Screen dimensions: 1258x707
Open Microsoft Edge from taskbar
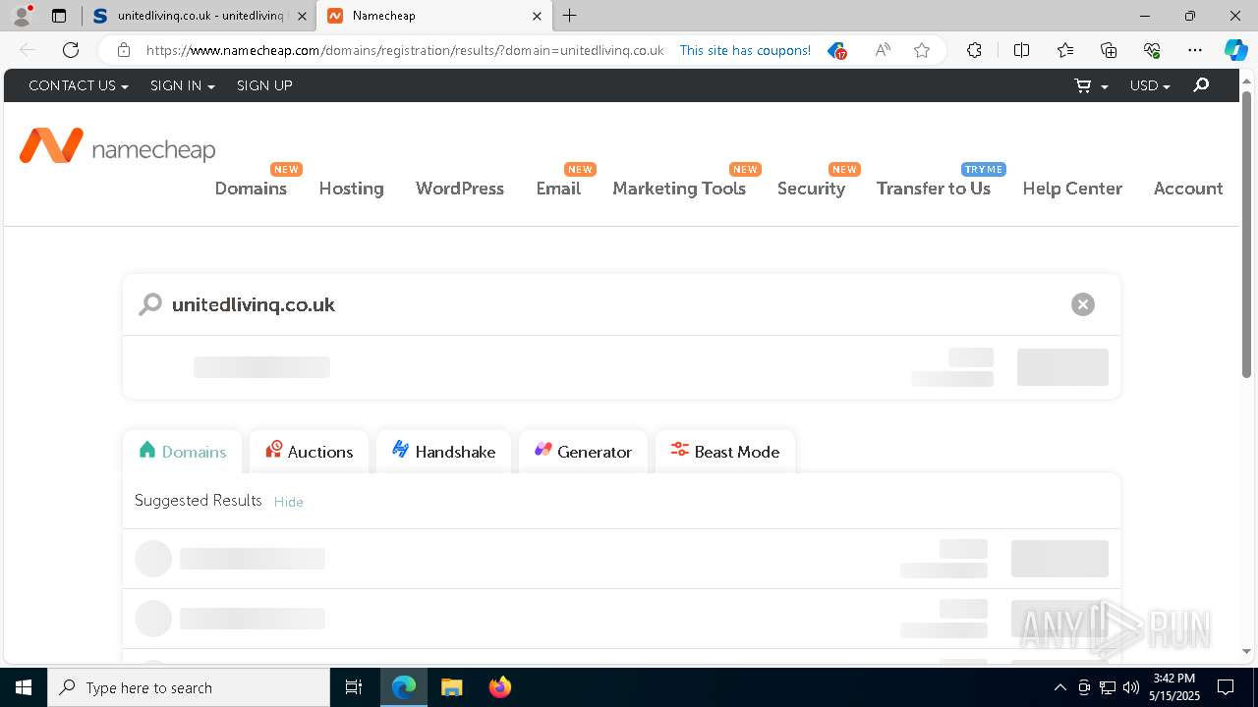click(404, 687)
